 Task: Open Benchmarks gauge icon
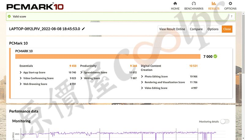tap(194, 3)
